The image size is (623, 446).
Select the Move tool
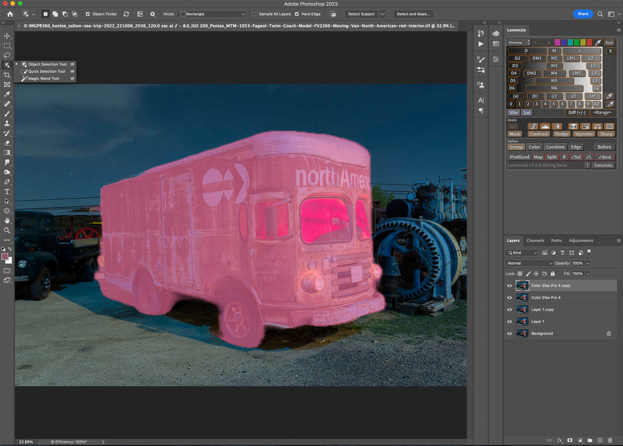point(7,36)
